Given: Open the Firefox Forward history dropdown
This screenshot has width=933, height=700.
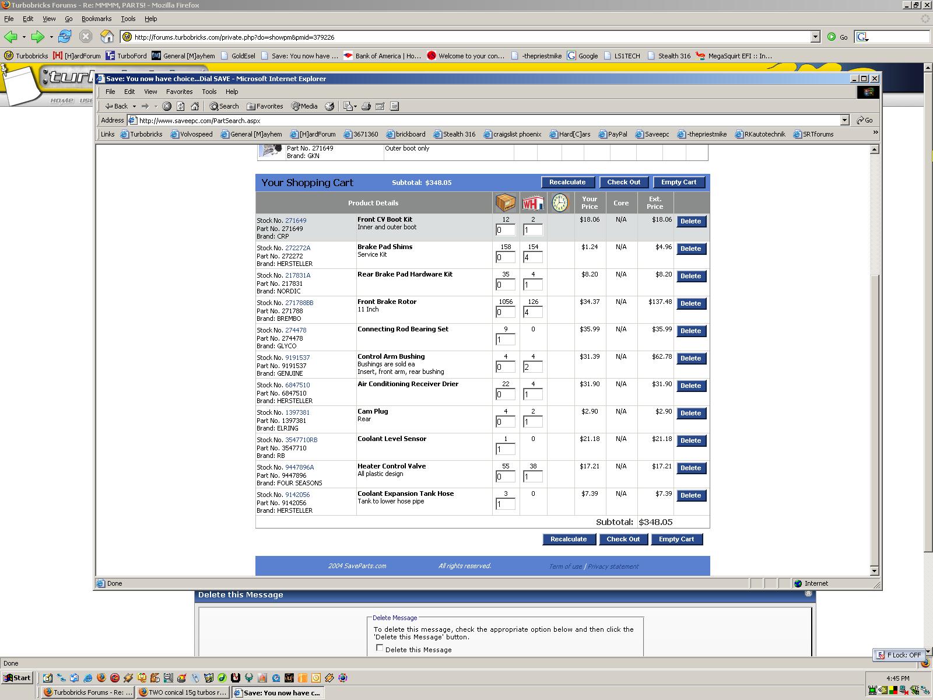Looking at the screenshot, I should [51, 37].
